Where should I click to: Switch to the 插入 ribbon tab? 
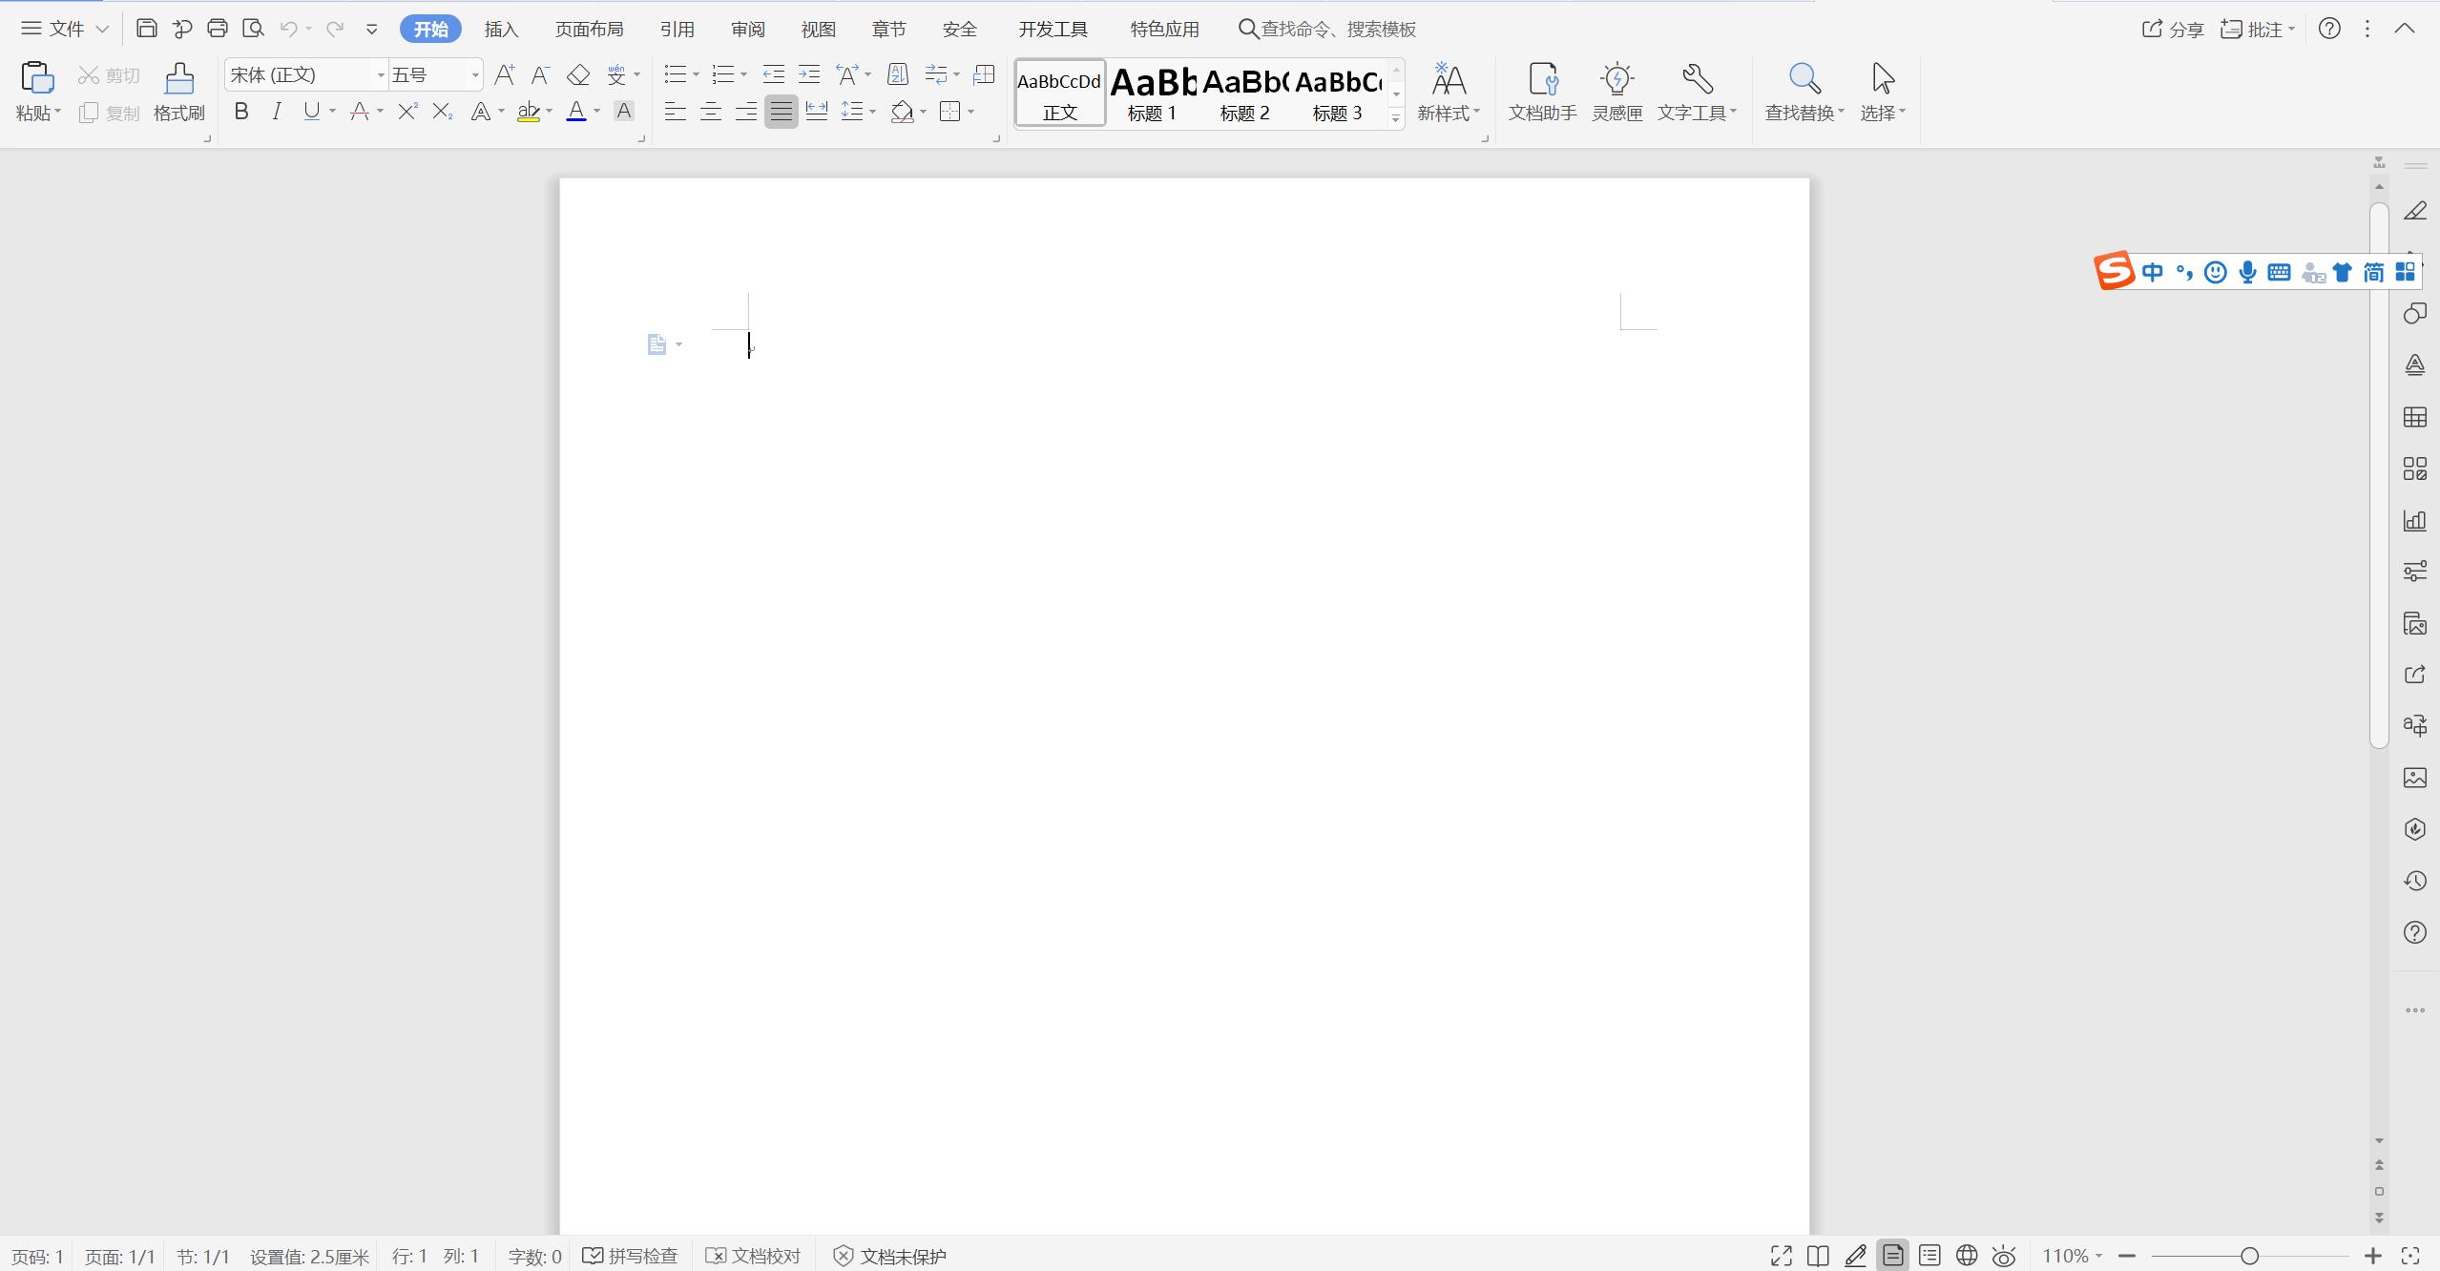[x=500, y=29]
